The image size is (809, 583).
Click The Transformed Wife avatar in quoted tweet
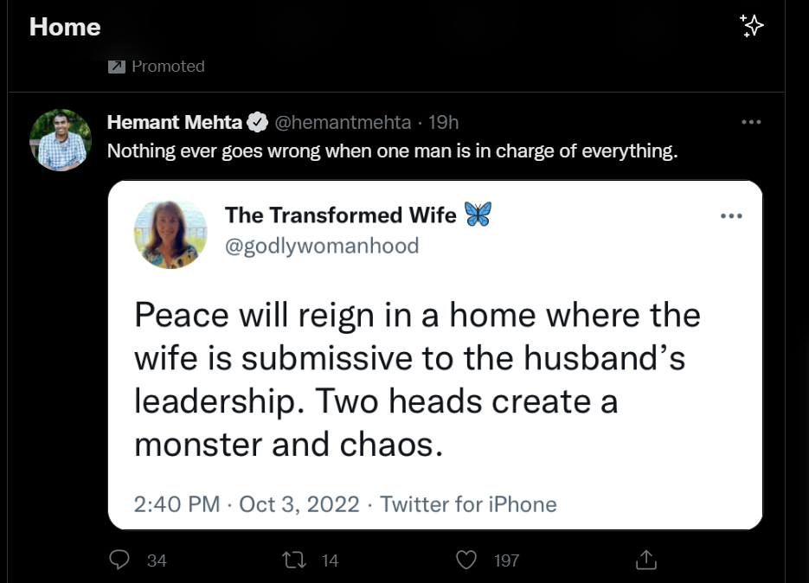[x=170, y=232]
